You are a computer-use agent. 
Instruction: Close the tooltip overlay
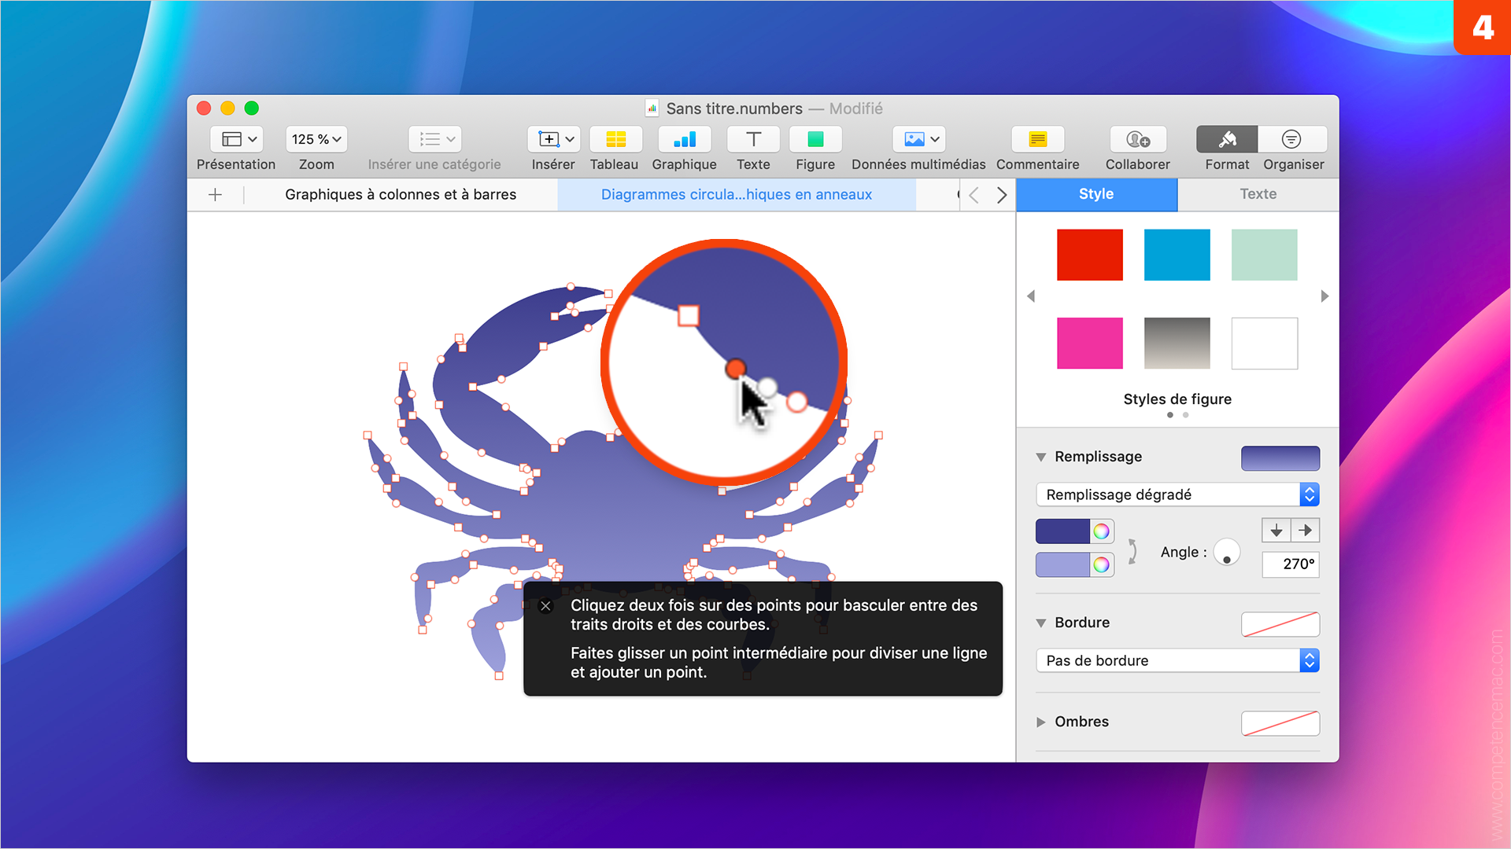point(546,605)
